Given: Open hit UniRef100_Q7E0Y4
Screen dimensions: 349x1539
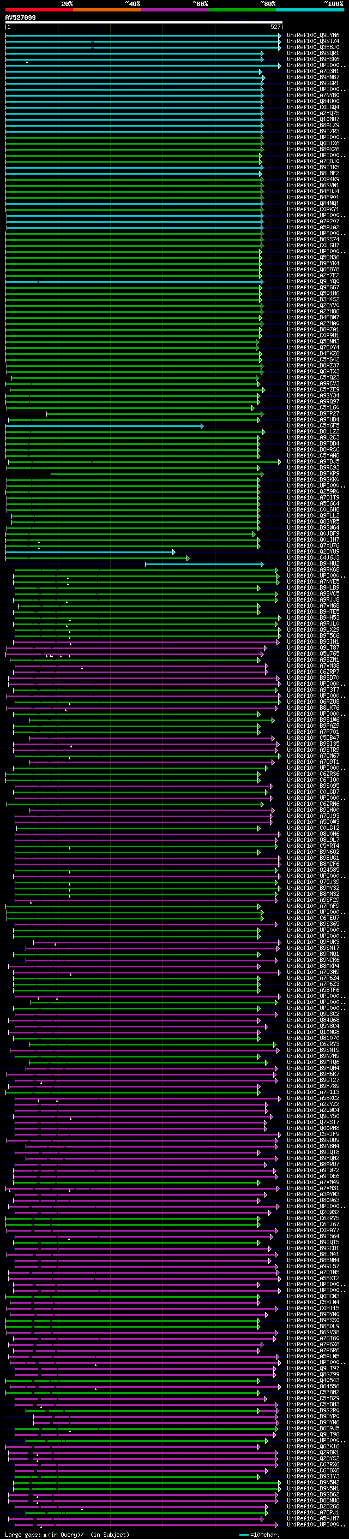Looking at the screenshot, I should click(313, 347).
